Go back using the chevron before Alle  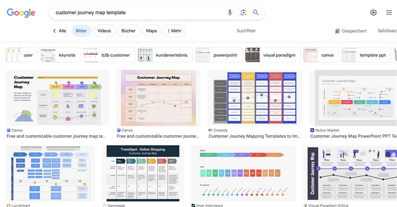[x=54, y=31]
